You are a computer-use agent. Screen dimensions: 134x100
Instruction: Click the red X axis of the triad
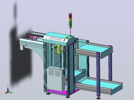pos(6,93)
